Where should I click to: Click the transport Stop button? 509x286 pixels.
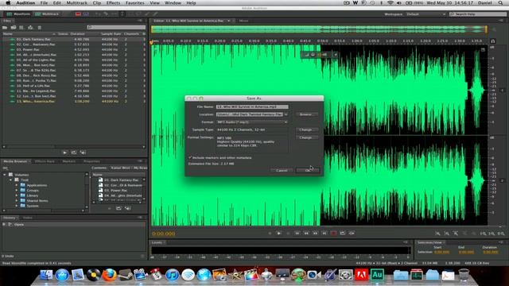pos(270,233)
